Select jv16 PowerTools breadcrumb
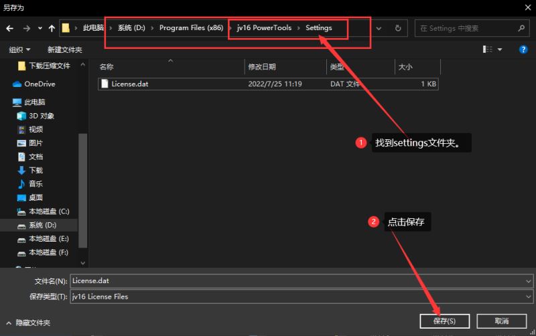Image resolution: width=536 pixels, height=336 pixels. point(264,28)
